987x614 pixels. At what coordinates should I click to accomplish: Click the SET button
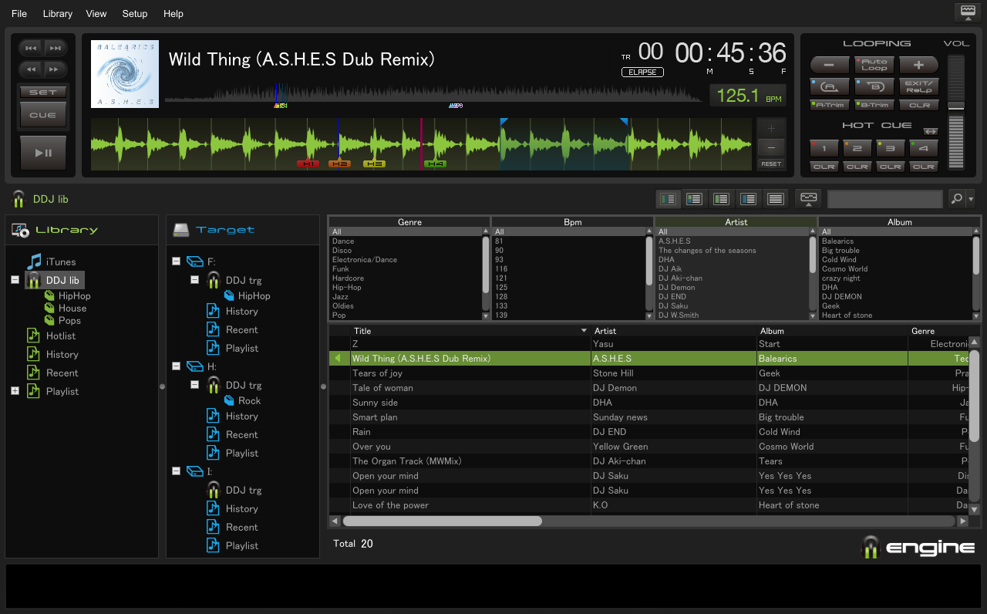coord(43,92)
